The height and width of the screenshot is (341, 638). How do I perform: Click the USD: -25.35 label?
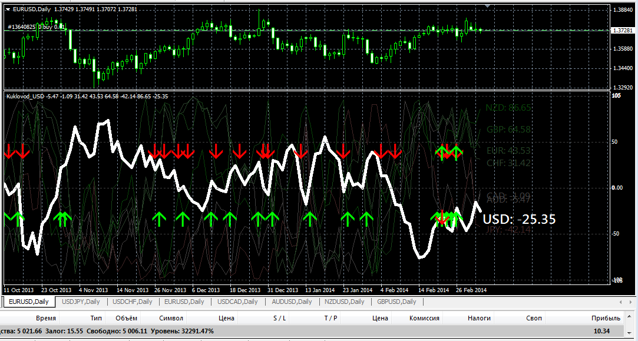[519, 219]
